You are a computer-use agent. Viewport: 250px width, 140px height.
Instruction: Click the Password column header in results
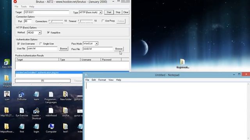[111, 59]
